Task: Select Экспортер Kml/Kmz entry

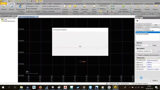Action: click(x=147, y=32)
